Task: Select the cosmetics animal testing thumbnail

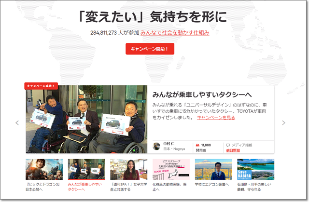Action: pos(171,169)
